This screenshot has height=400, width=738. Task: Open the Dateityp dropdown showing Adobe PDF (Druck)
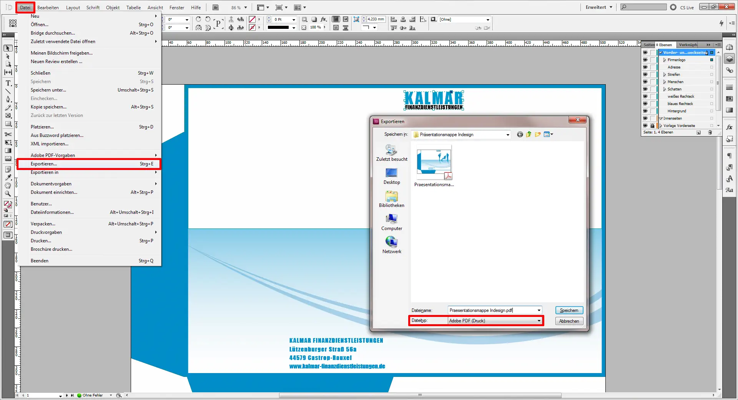coord(540,320)
